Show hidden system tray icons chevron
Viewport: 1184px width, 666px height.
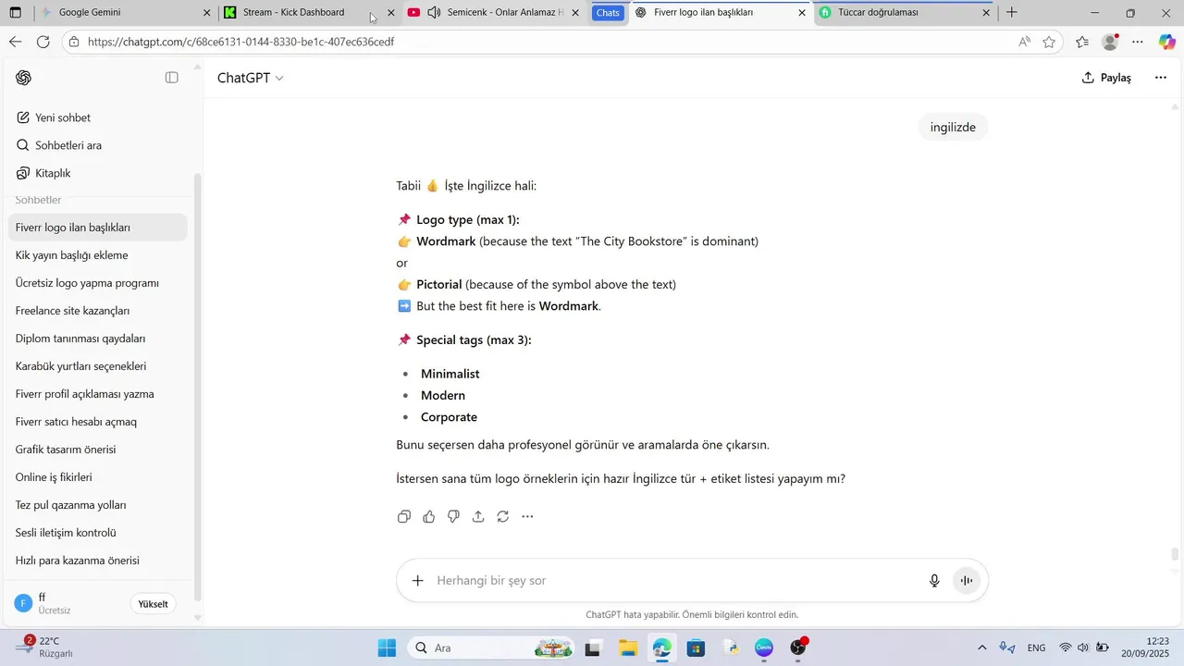(x=981, y=647)
